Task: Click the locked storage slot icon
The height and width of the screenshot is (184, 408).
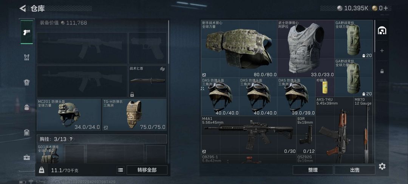Action: [382, 71]
